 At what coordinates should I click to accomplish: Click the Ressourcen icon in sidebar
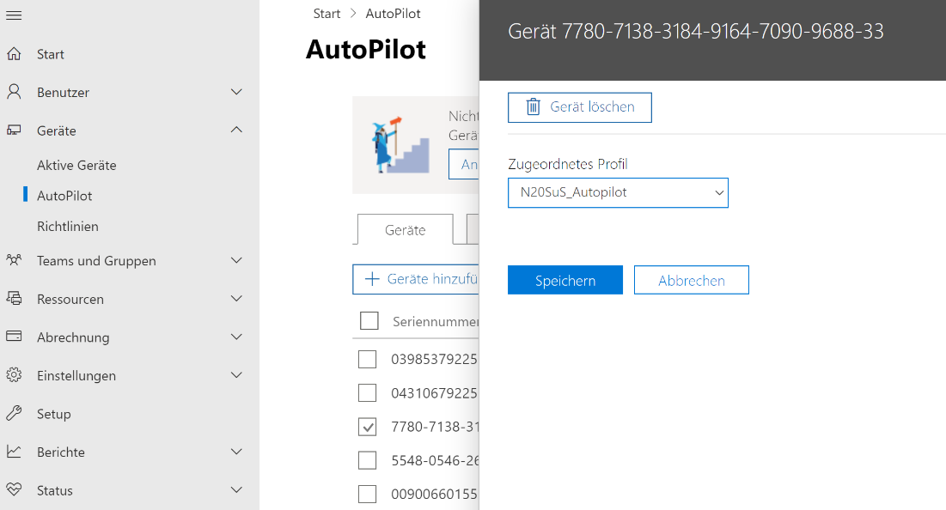tap(14, 299)
